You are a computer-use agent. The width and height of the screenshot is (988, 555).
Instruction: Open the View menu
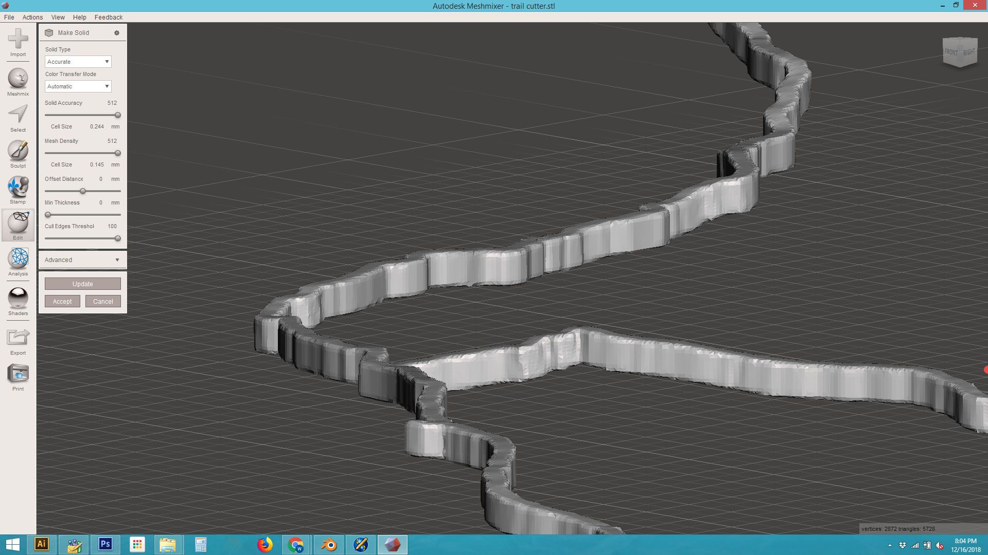click(58, 17)
